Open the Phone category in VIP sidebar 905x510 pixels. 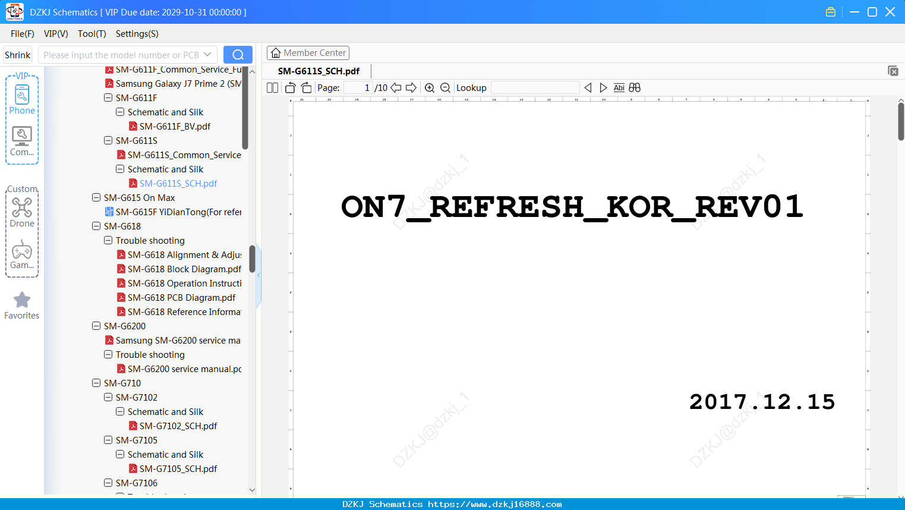tap(22, 100)
